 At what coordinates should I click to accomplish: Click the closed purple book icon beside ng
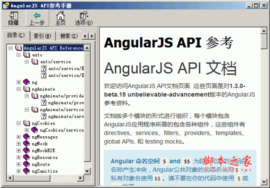click(x=27, y=82)
